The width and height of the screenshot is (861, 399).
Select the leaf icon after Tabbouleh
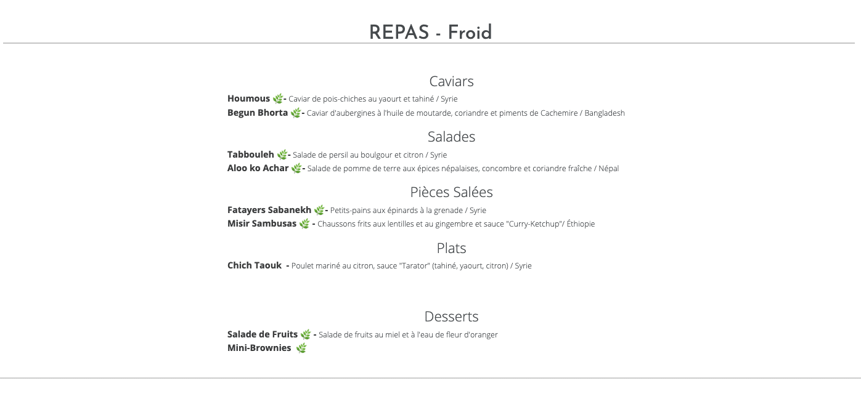pyautogui.click(x=282, y=155)
